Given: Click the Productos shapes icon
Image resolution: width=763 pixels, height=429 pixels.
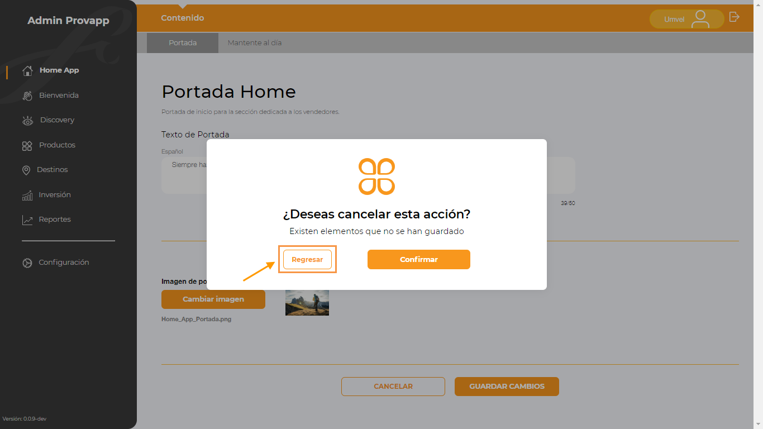Looking at the screenshot, I should pos(27,146).
